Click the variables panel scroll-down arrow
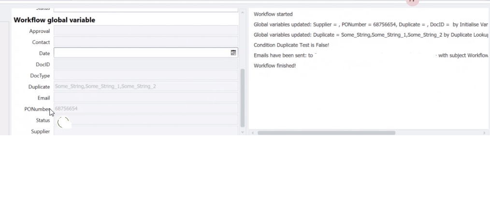Viewport: 490px width, 214px height. coord(243,132)
